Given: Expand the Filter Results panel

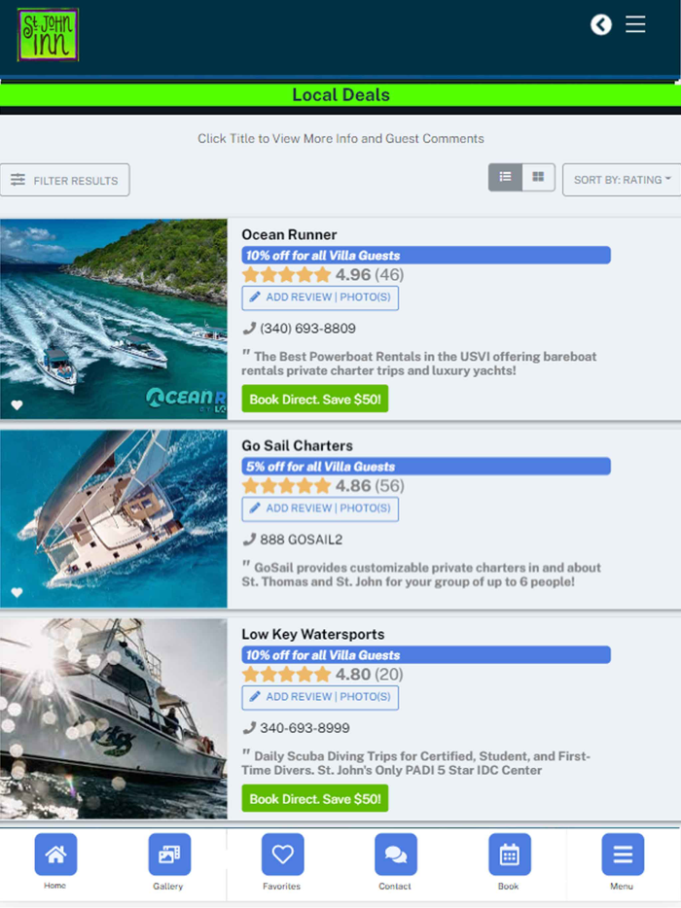Looking at the screenshot, I should [65, 180].
